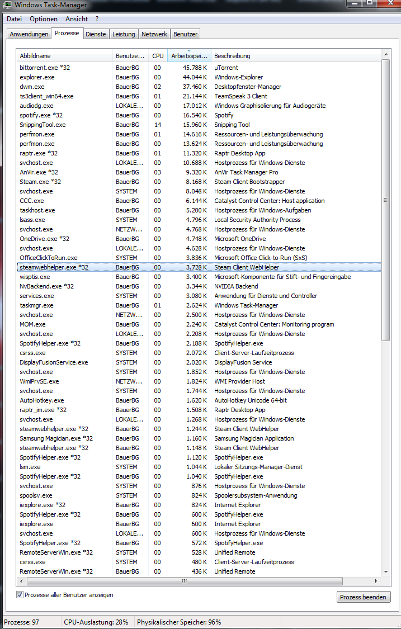Open the ? help menu
This screenshot has width=401, height=629.
point(97,19)
